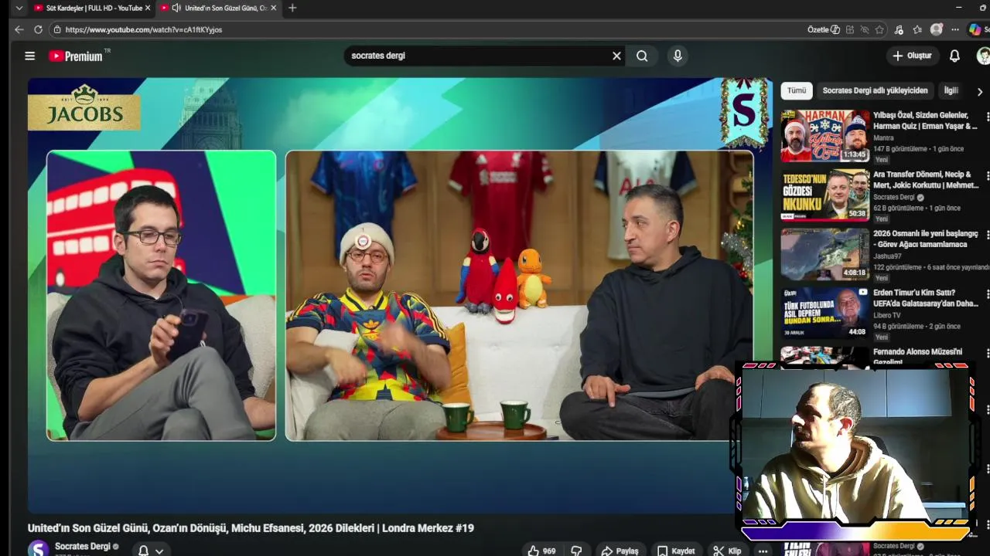The image size is (990, 556).
Task: Open Erden Timur'u Kim Satır? title
Action: coord(926,298)
